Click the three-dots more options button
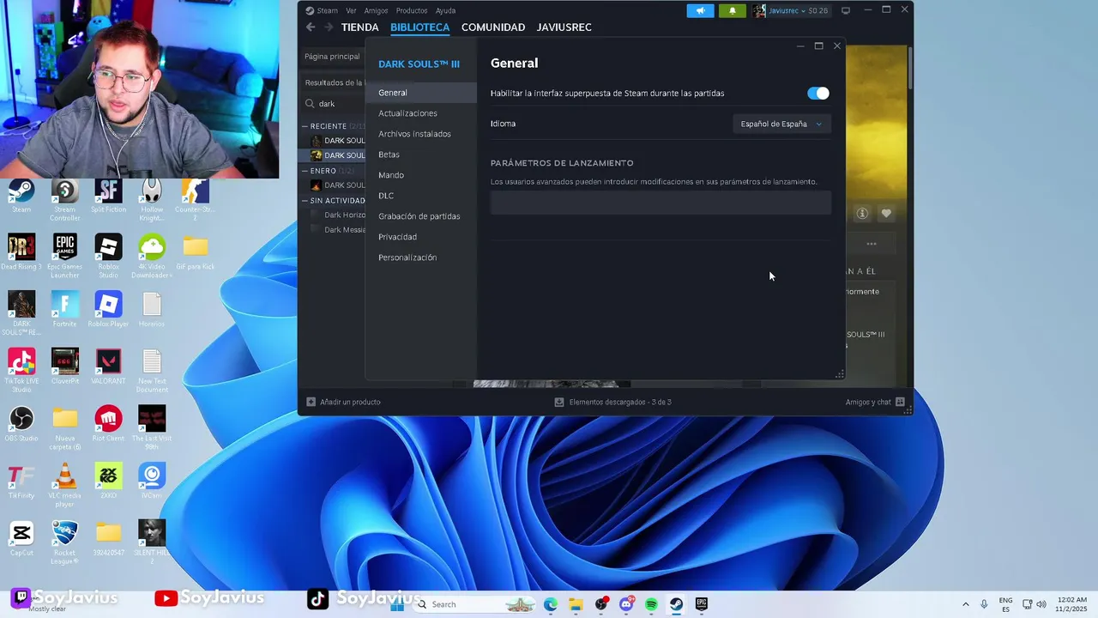 point(872,244)
